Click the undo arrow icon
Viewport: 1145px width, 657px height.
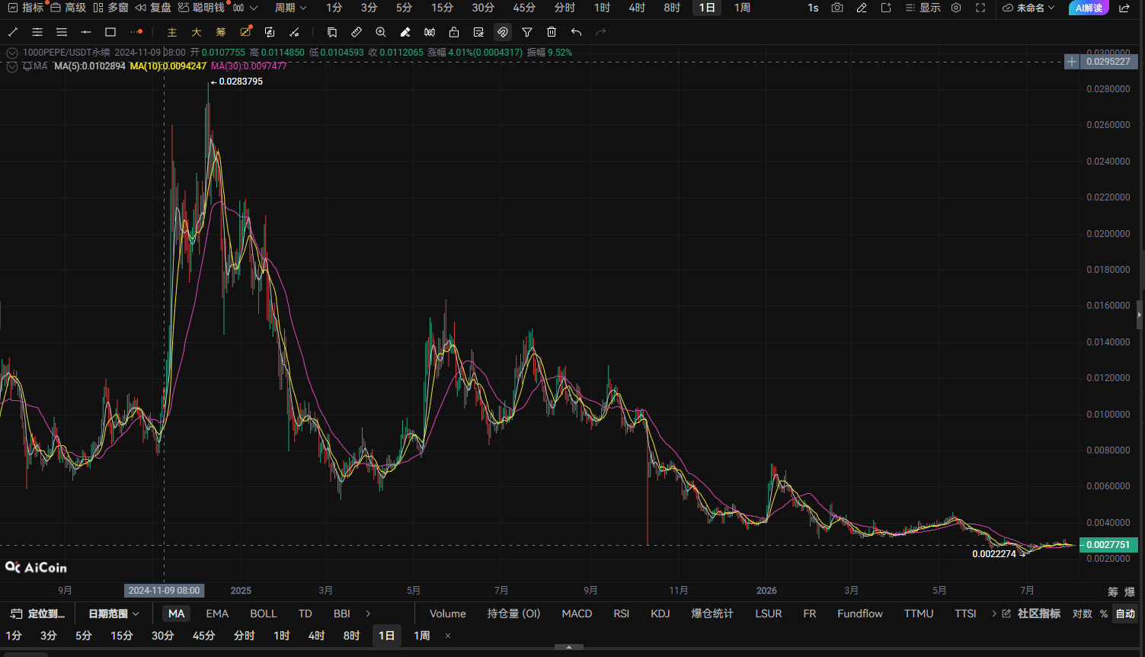[576, 32]
